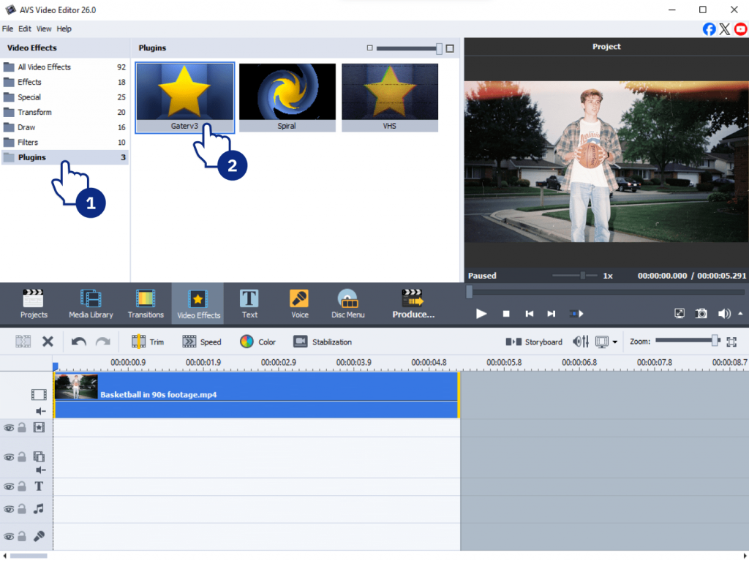Select the VHS plugin thumbnail
This screenshot has width=749, height=561.
(390, 92)
